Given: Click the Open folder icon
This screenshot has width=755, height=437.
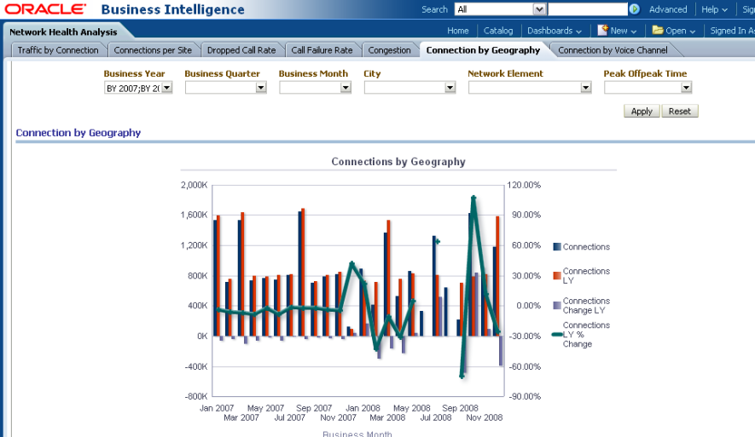Looking at the screenshot, I should coord(658,30).
